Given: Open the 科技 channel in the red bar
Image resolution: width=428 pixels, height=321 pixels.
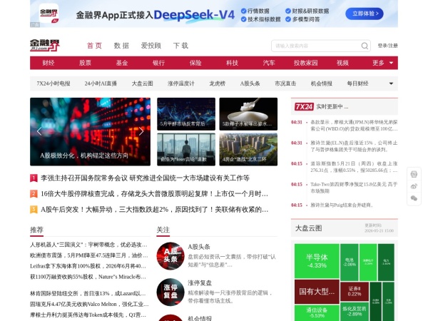Looking at the screenshot, I should click(x=233, y=63).
